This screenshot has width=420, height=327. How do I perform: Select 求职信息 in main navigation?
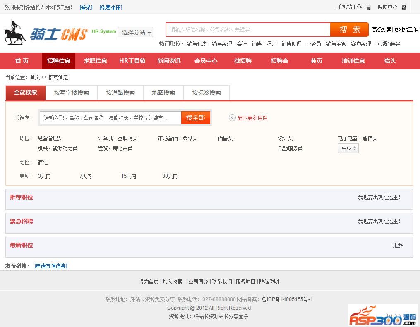coord(95,61)
